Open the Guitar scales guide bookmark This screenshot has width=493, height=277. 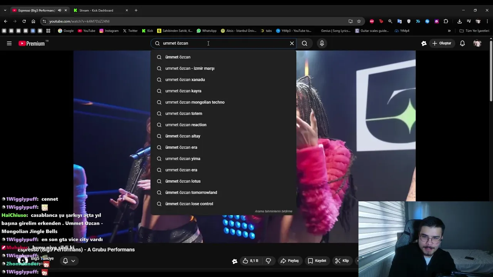[x=372, y=31]
